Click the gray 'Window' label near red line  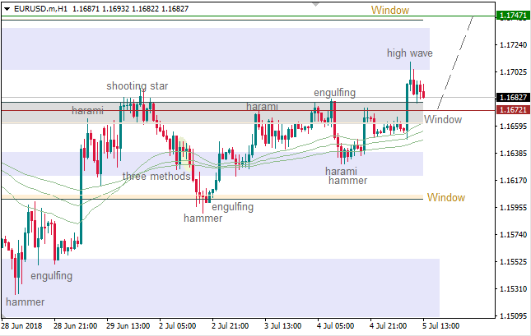coord(443,120)
